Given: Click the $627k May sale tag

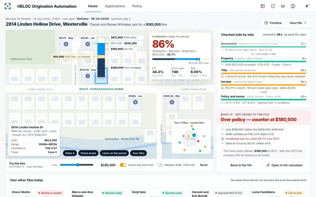Looking at the screenshot, I should point(66,38).
